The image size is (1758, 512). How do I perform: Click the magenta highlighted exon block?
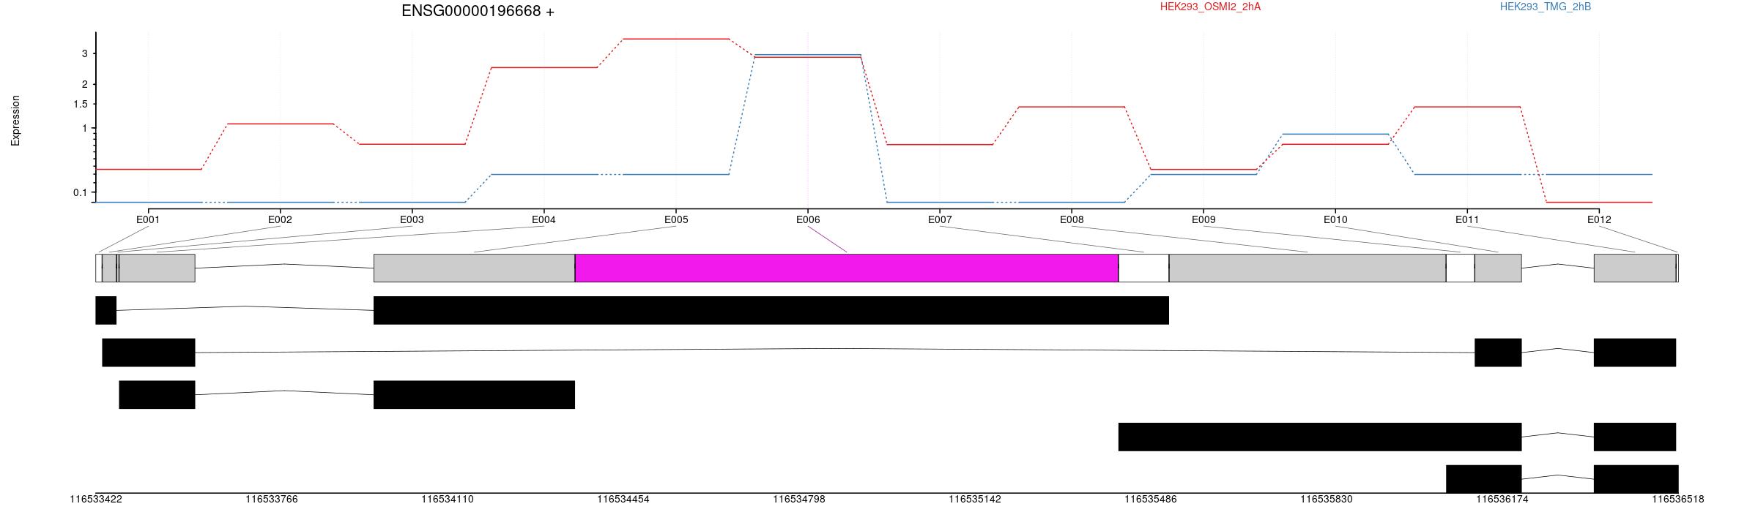(x=847, y=268)
